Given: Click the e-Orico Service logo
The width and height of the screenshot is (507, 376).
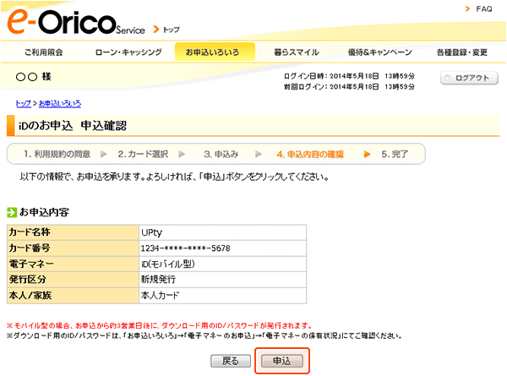Looking at the screenshot, I should point(76,21).
